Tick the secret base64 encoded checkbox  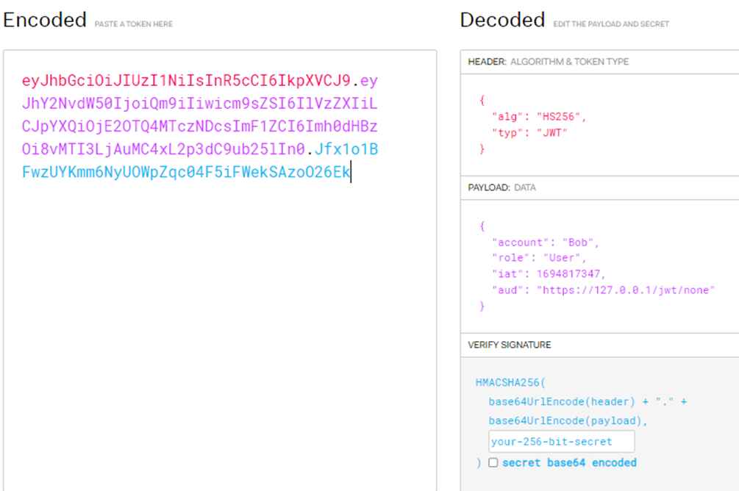tap(493, 462)
